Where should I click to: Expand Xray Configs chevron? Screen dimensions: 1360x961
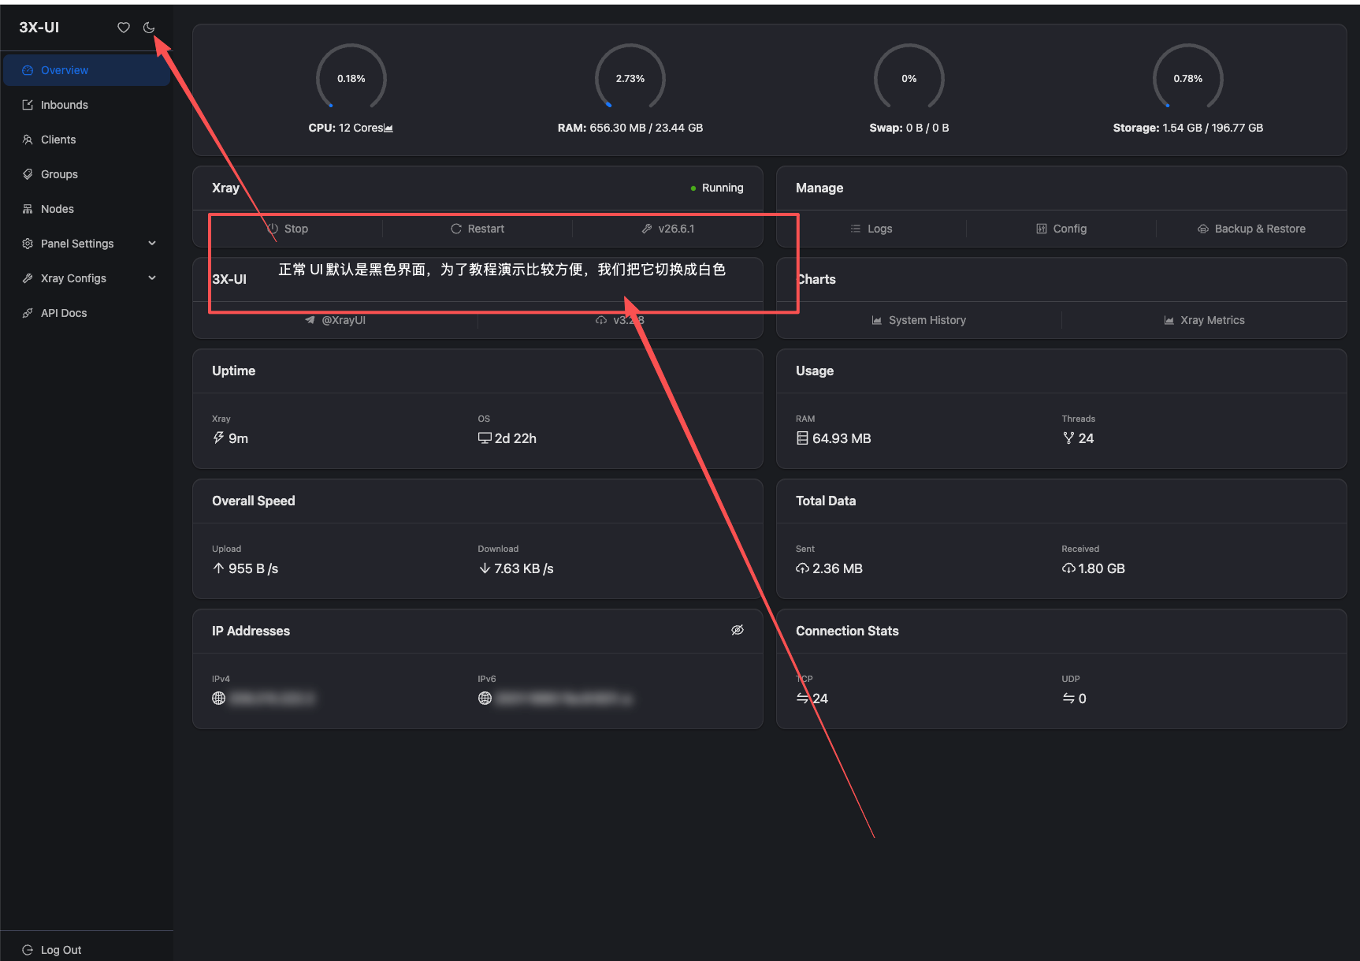click(x=152, y=278)
